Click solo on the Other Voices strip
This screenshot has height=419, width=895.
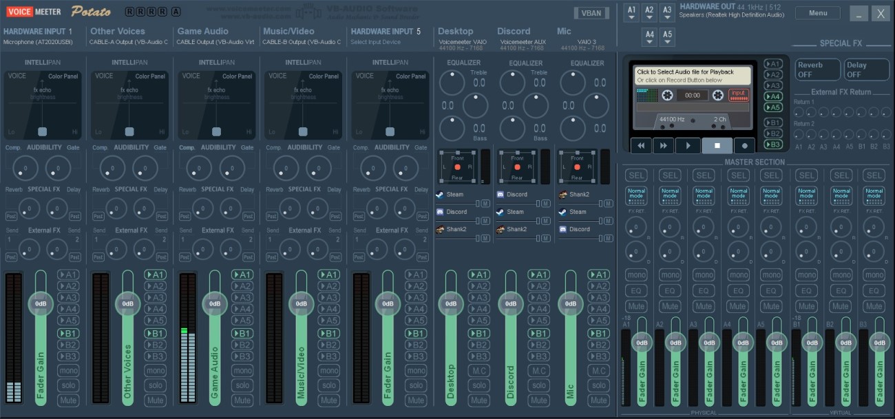point(156,385)
